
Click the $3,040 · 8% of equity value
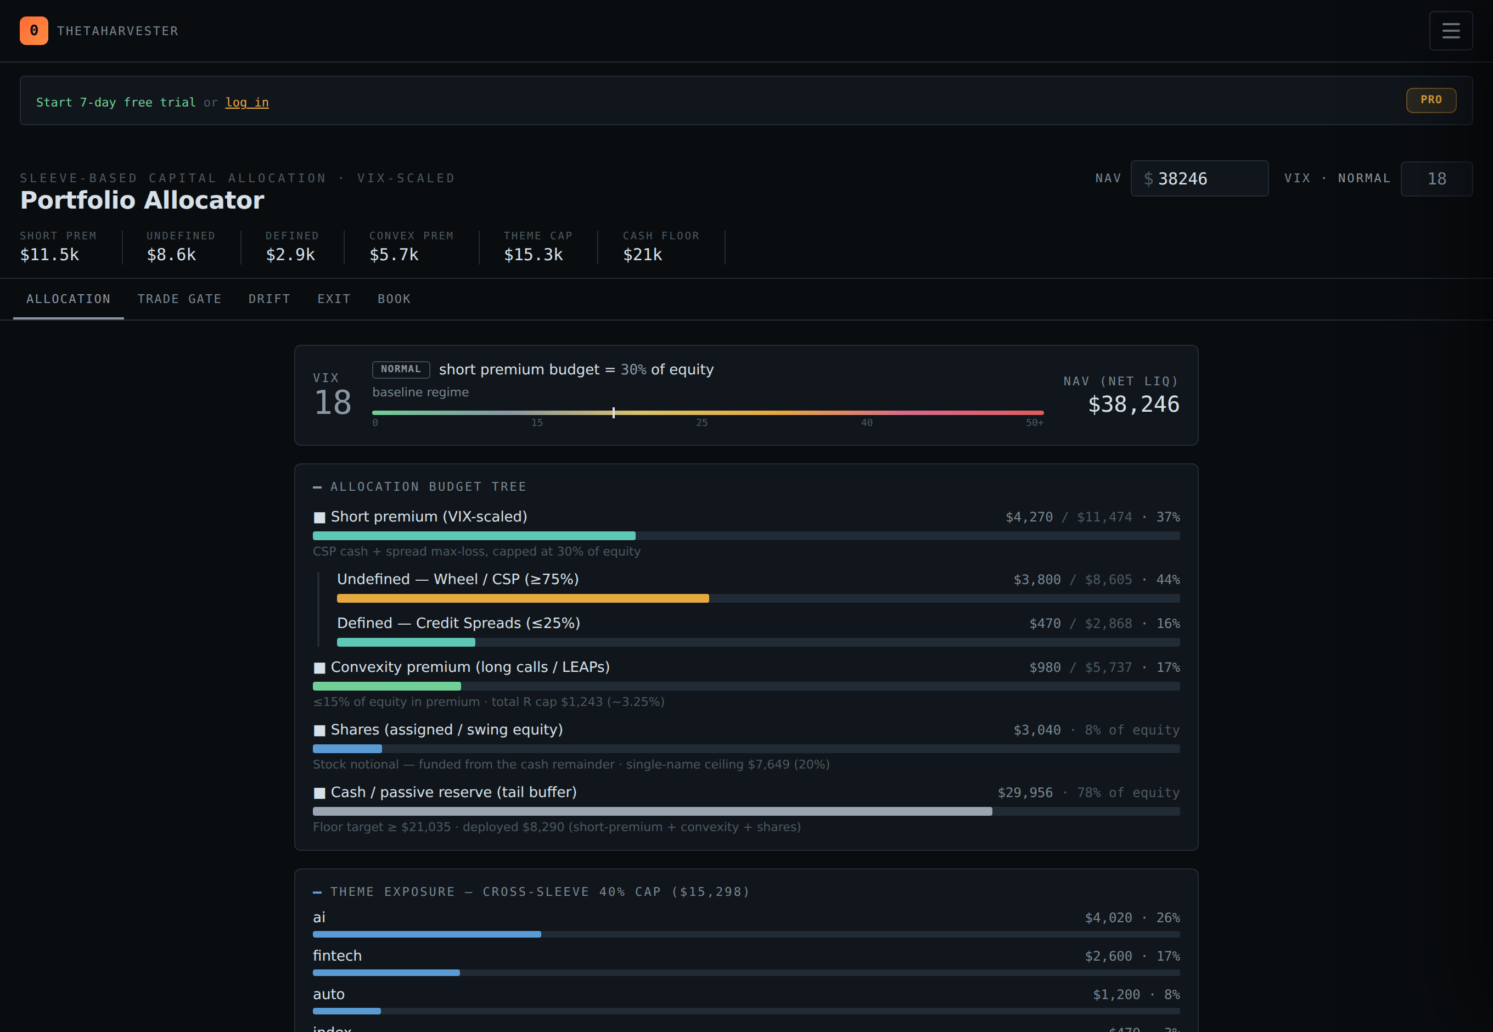pyautogui.click(x=1097, y=731)
